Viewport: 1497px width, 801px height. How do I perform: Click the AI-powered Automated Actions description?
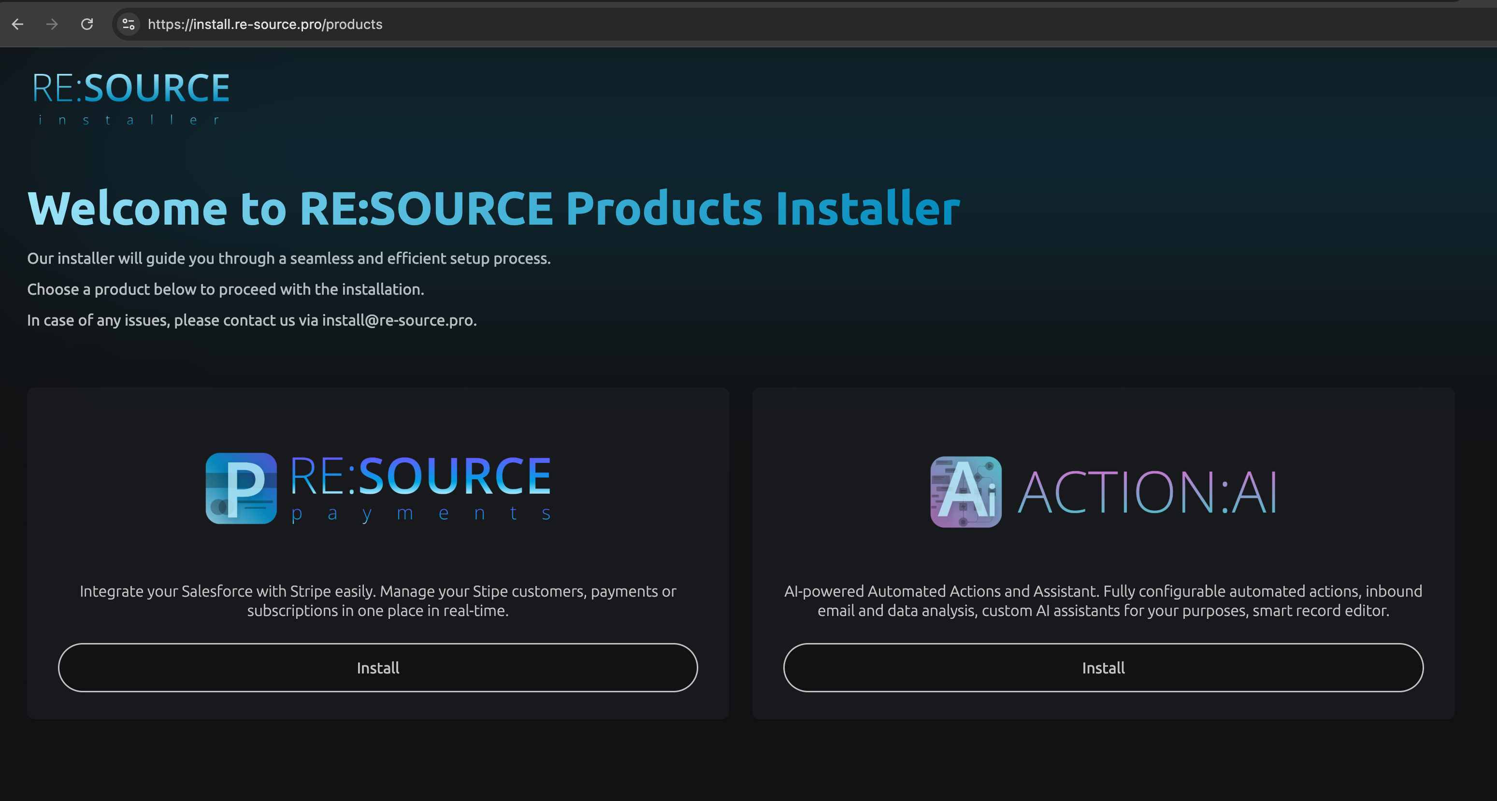coord(1103,601)
